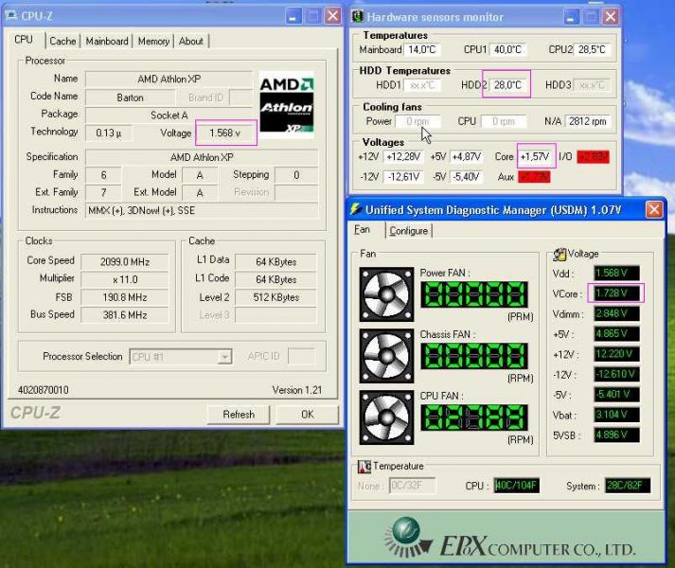This screenshot has width=675, height=568.
Task: Click the CPU FAN RPM digital display
Action: 474,417
